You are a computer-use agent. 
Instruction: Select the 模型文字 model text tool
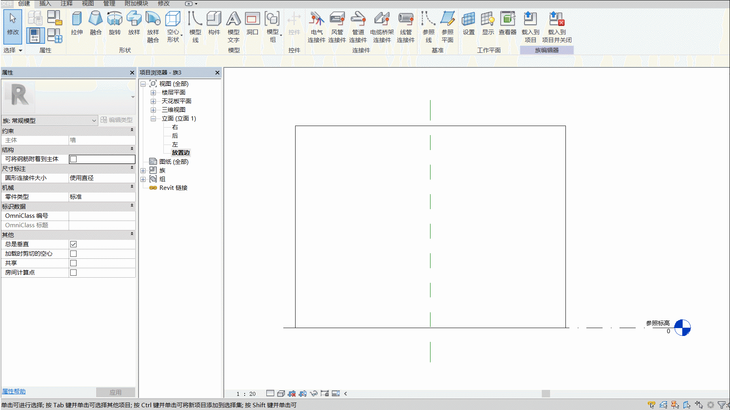(x=234, y=27)
